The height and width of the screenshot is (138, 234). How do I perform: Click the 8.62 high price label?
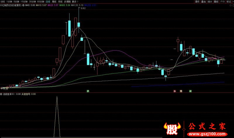pyautogui.click(x=83, y=8)
